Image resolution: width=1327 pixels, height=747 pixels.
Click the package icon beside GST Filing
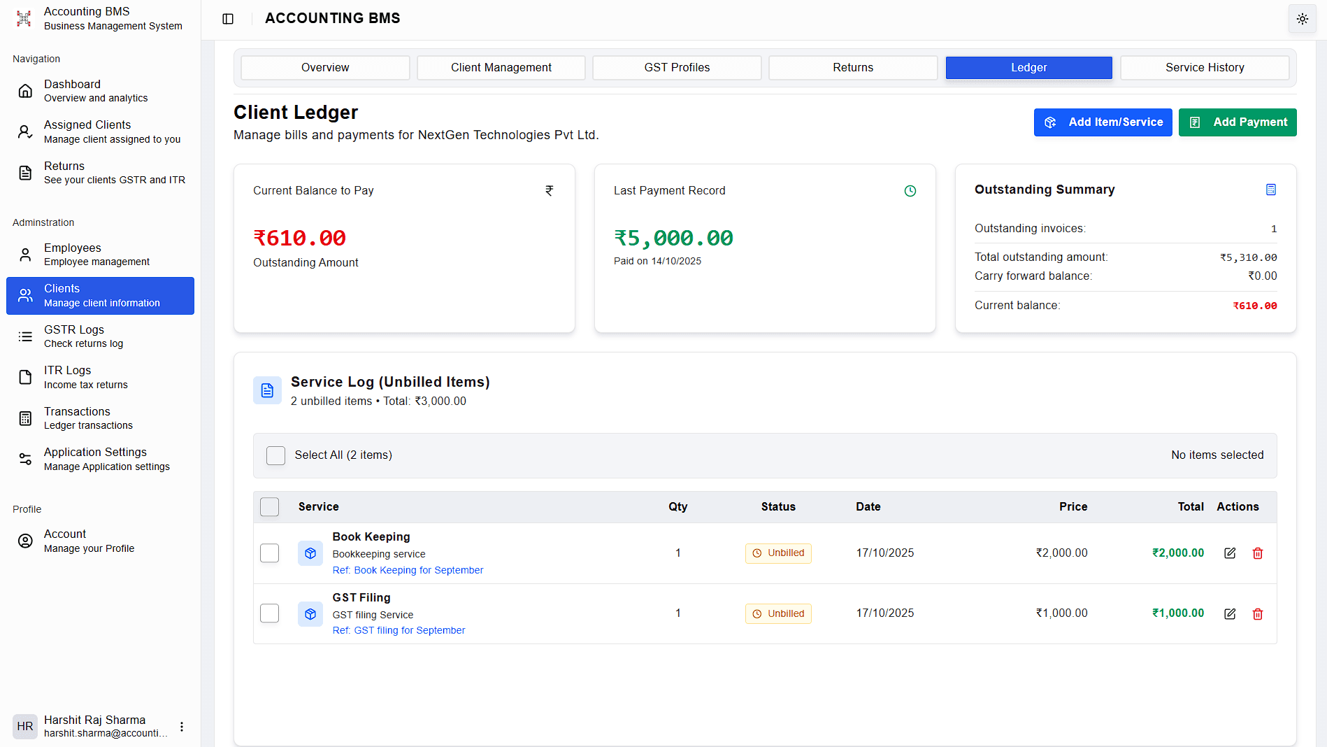coord(310,613)
